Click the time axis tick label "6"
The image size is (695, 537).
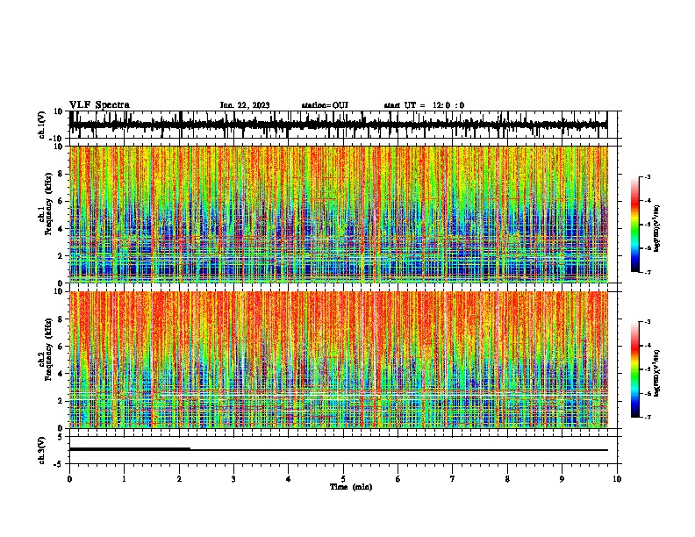(398, 479)
